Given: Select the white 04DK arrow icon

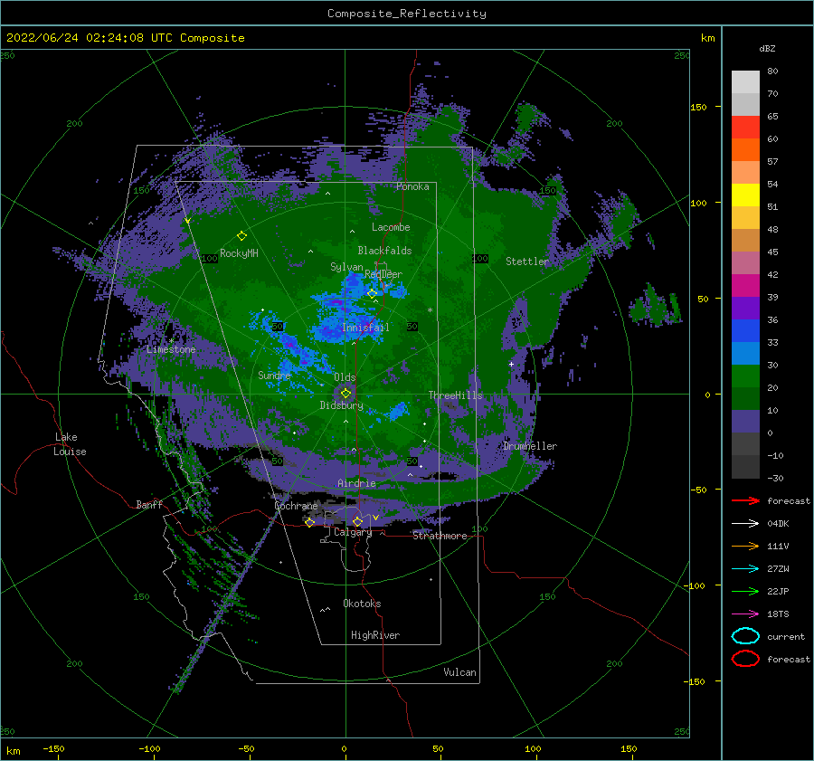Looking at the screenshot, I should 745,524.
